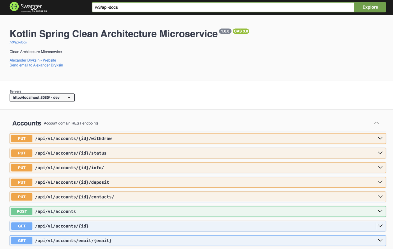Screen dimensions: 393x249
Task: Click the GET badge on the email endpoint
Action: tap(22, 241)
